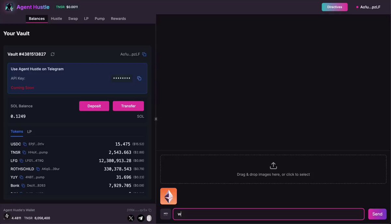Copy USDC token address
This screenshot has height=224, width=391.
[25, 144]
